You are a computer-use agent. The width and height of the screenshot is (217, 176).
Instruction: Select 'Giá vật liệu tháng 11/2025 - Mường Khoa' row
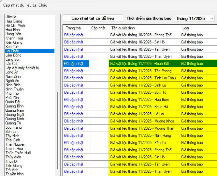point(142,121)
